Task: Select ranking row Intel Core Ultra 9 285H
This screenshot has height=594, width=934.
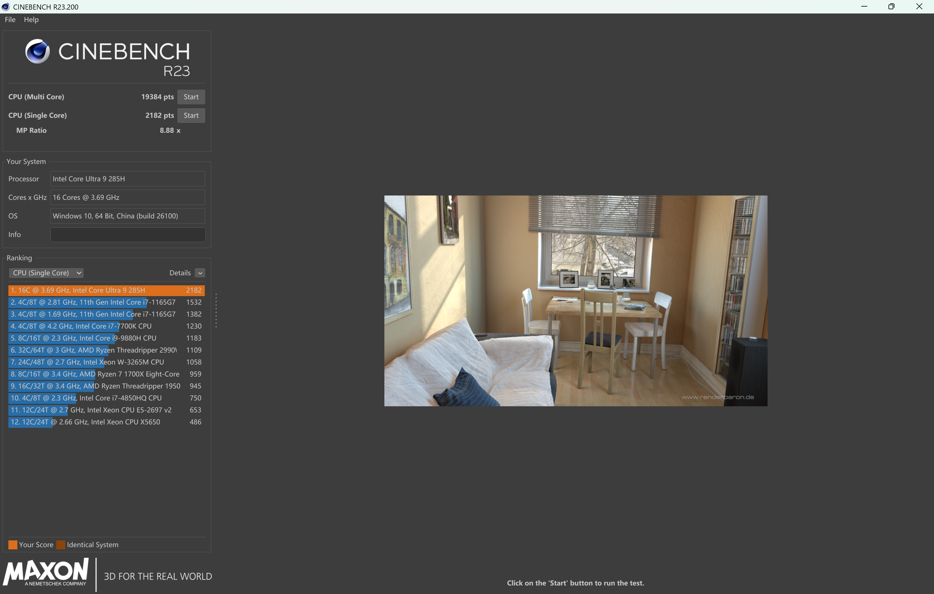Action: (x=106, y=290)
